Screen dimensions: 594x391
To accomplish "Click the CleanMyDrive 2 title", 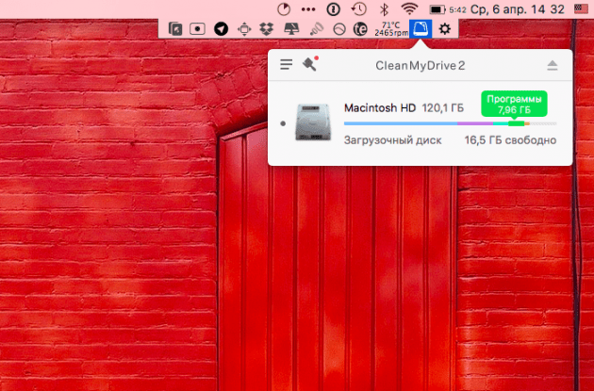I will pos(421,66).
